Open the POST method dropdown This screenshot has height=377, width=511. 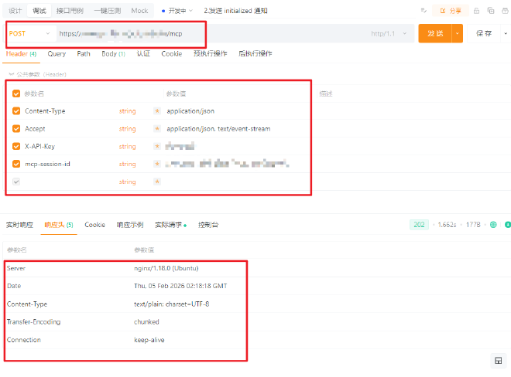point(29,34)
